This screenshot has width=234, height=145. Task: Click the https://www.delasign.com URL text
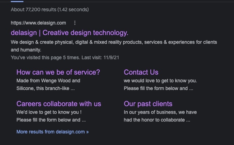[x=38, y=23]
